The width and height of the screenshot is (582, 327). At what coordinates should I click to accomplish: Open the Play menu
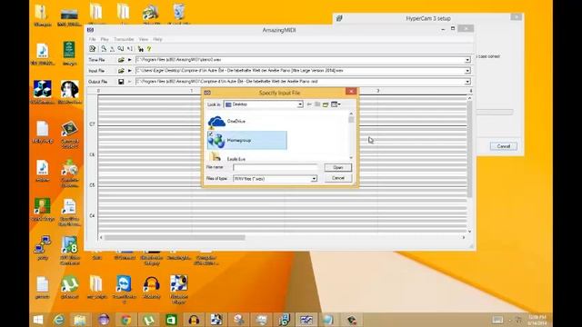(x=105, y=39)
